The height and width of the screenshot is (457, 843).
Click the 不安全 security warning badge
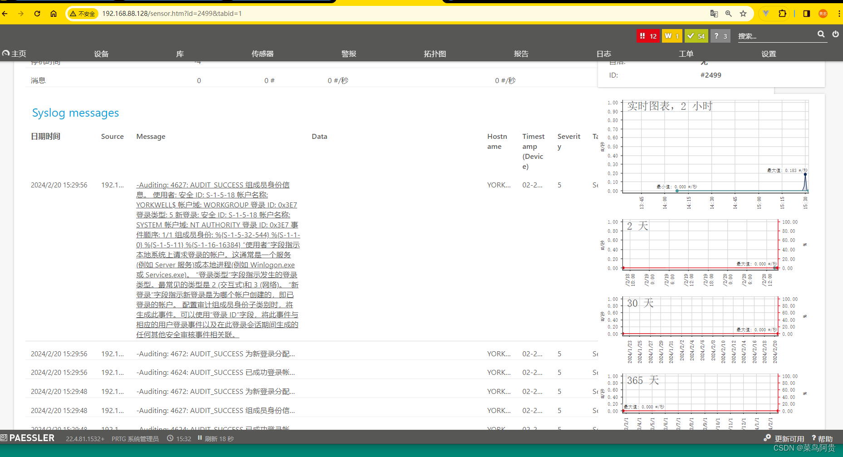coord(83,14)
